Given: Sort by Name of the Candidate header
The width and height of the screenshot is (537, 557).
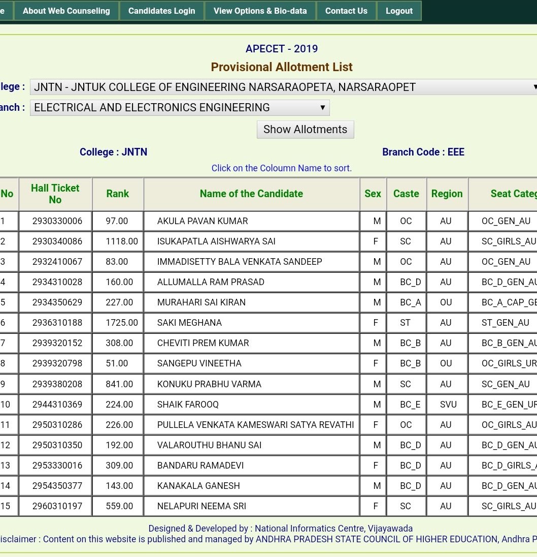Looking at the screenshot, I should 251,194.
